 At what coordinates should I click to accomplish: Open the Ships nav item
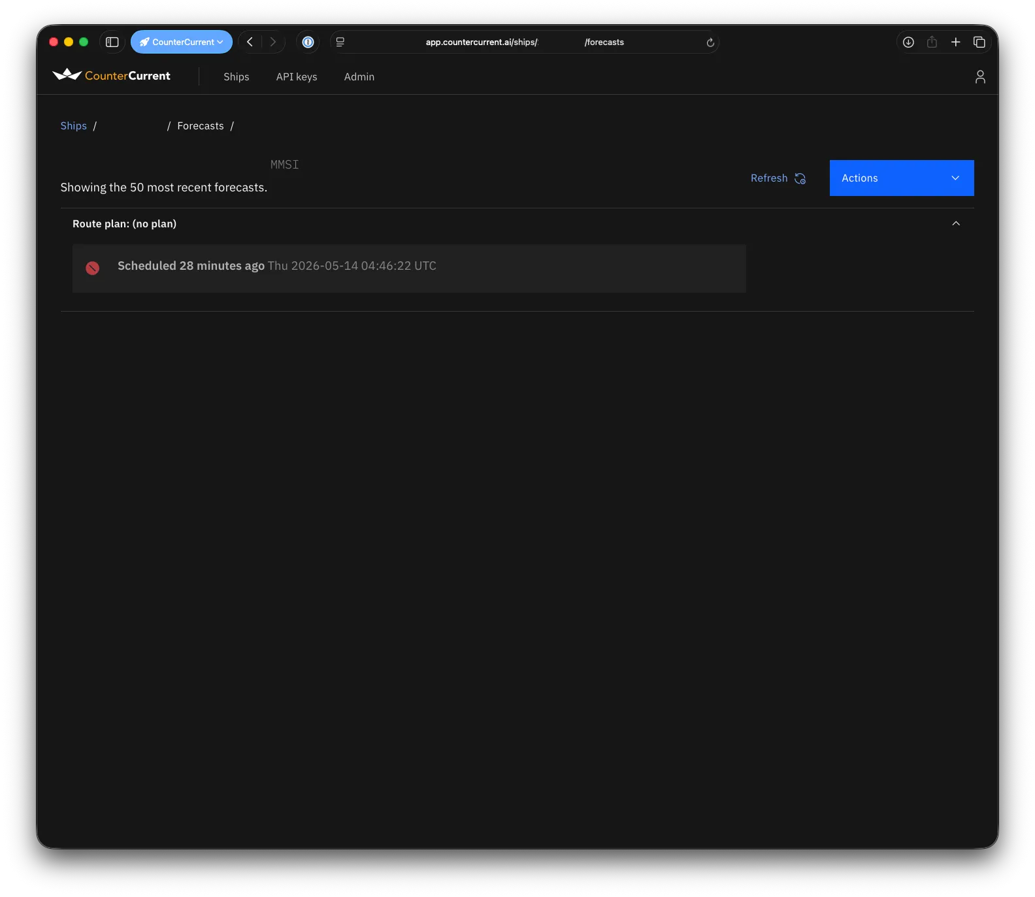(x=237, y=76)
